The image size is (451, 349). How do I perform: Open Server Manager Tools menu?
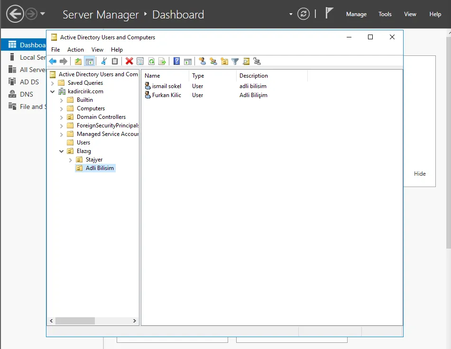point(385,14)
